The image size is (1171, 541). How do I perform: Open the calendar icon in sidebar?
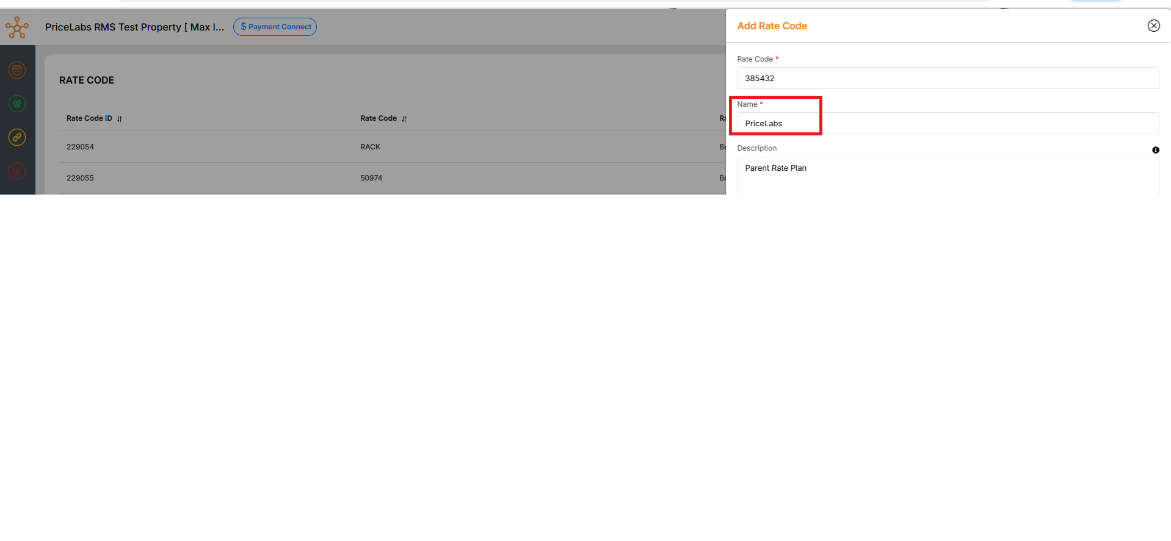click(x=17, y=70)
